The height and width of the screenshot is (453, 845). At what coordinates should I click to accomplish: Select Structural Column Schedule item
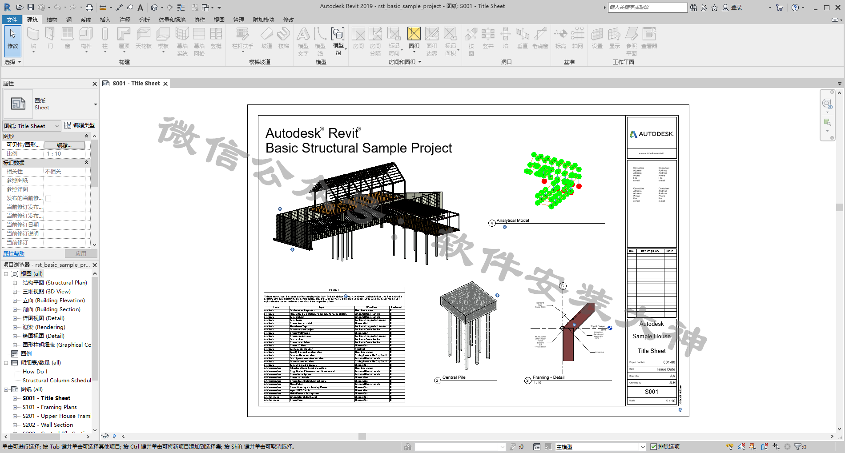pos(57,381)
